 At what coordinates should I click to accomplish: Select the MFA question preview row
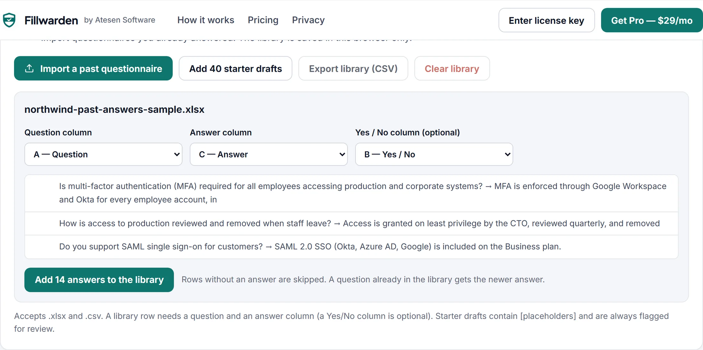tap(351, 193)
